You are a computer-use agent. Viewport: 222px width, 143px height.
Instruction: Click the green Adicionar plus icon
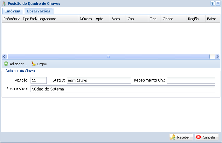6,64
